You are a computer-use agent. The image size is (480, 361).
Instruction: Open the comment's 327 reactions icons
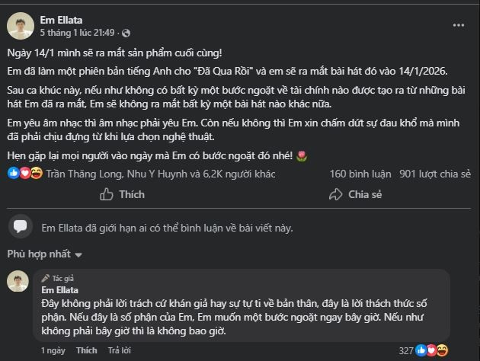(x=432, y=350)
